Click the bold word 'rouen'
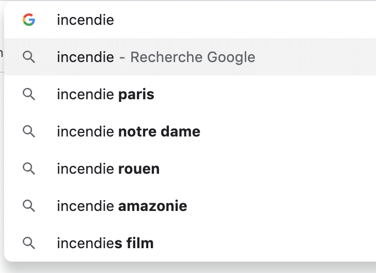Screen dimensions: 376x273 (138, 169)
